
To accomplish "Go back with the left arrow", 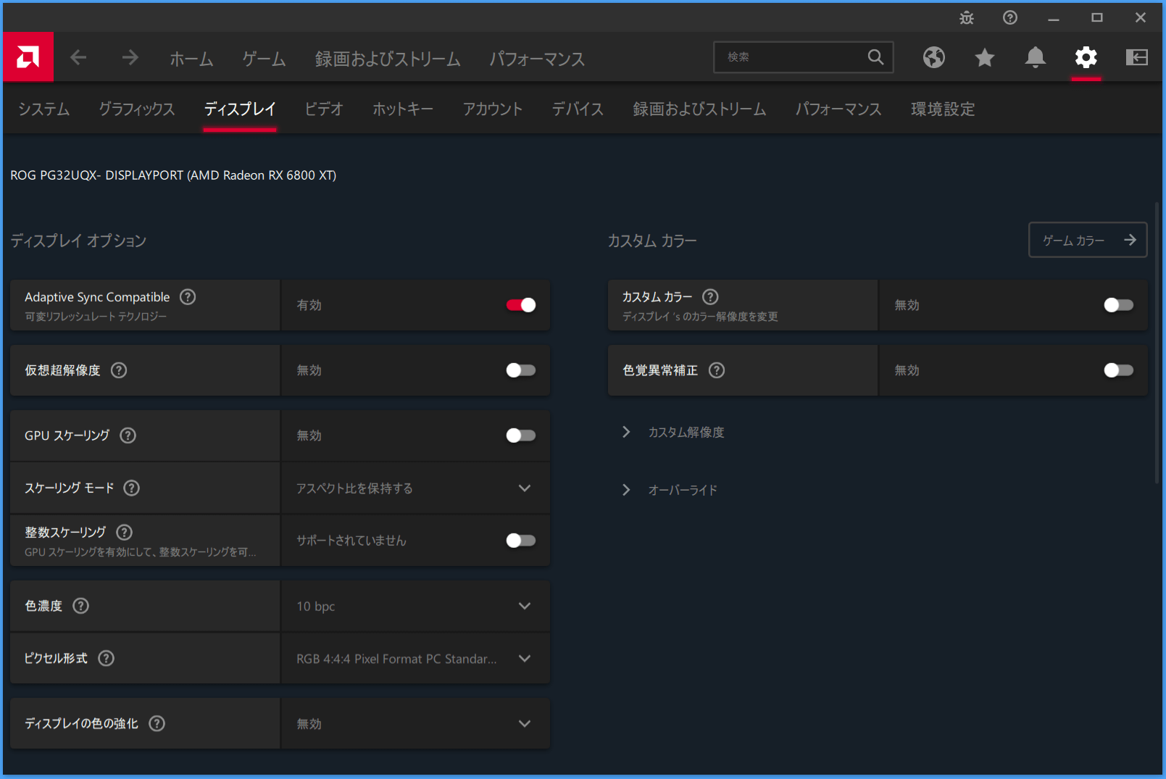I will [x=78, y=57].
